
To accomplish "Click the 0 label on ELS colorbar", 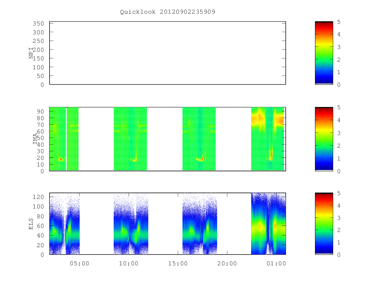I will click(339, 255).
